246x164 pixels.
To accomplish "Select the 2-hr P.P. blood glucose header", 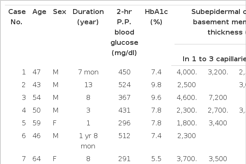I will pyautogui.click(x=124, y=32).
